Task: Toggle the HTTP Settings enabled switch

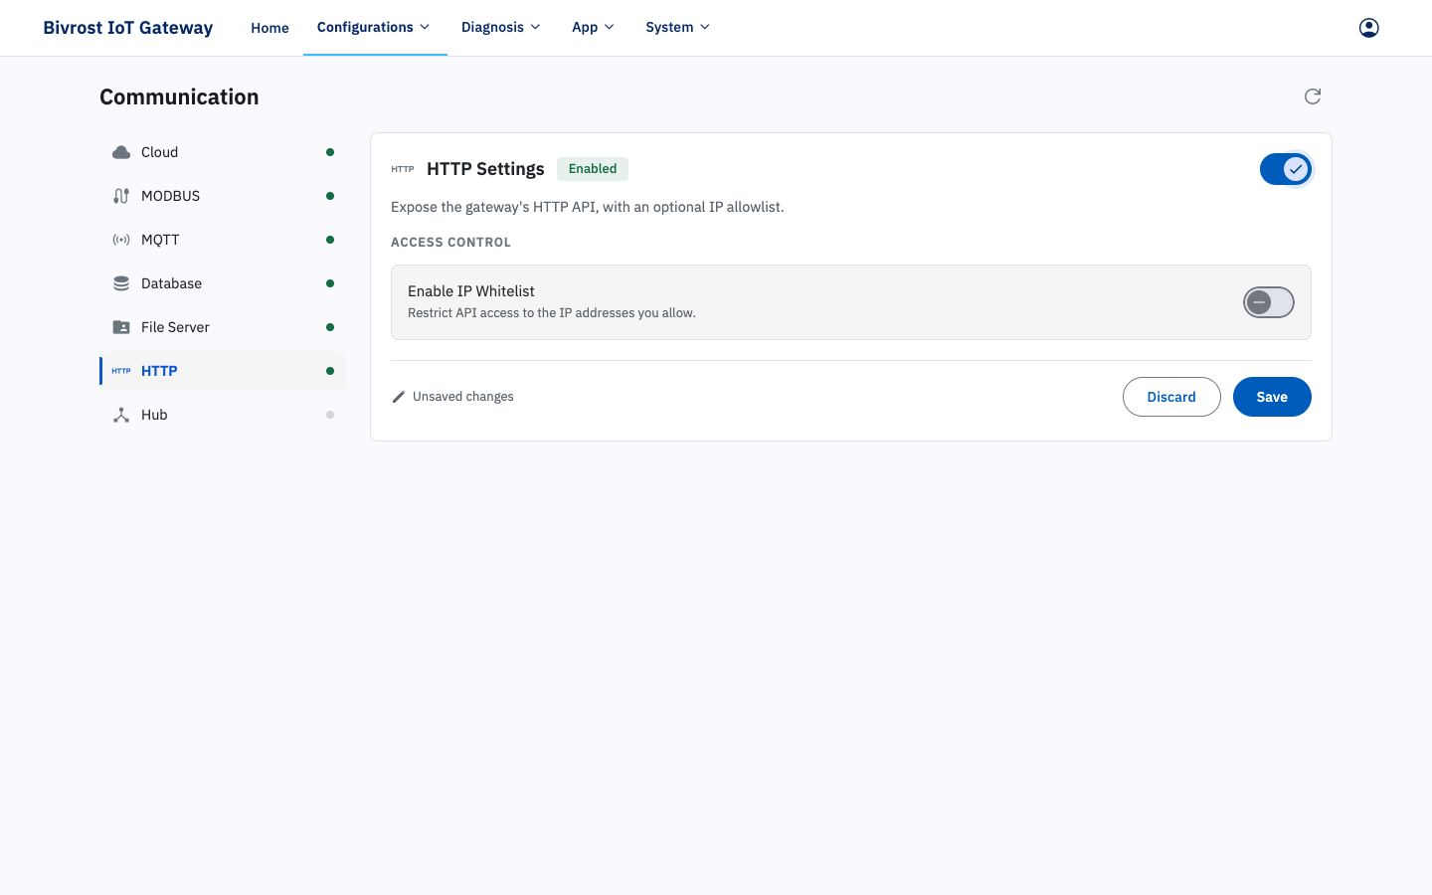Action: point(1286,169)
